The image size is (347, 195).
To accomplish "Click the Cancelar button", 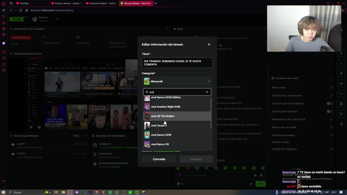I will click(x=159, y=159).
